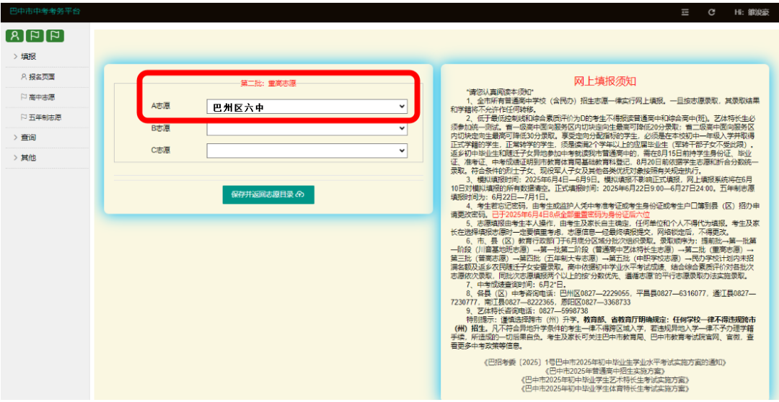Go to 五年制志愿 in the sidebar
Screen dimensions: 779x402
45,117
